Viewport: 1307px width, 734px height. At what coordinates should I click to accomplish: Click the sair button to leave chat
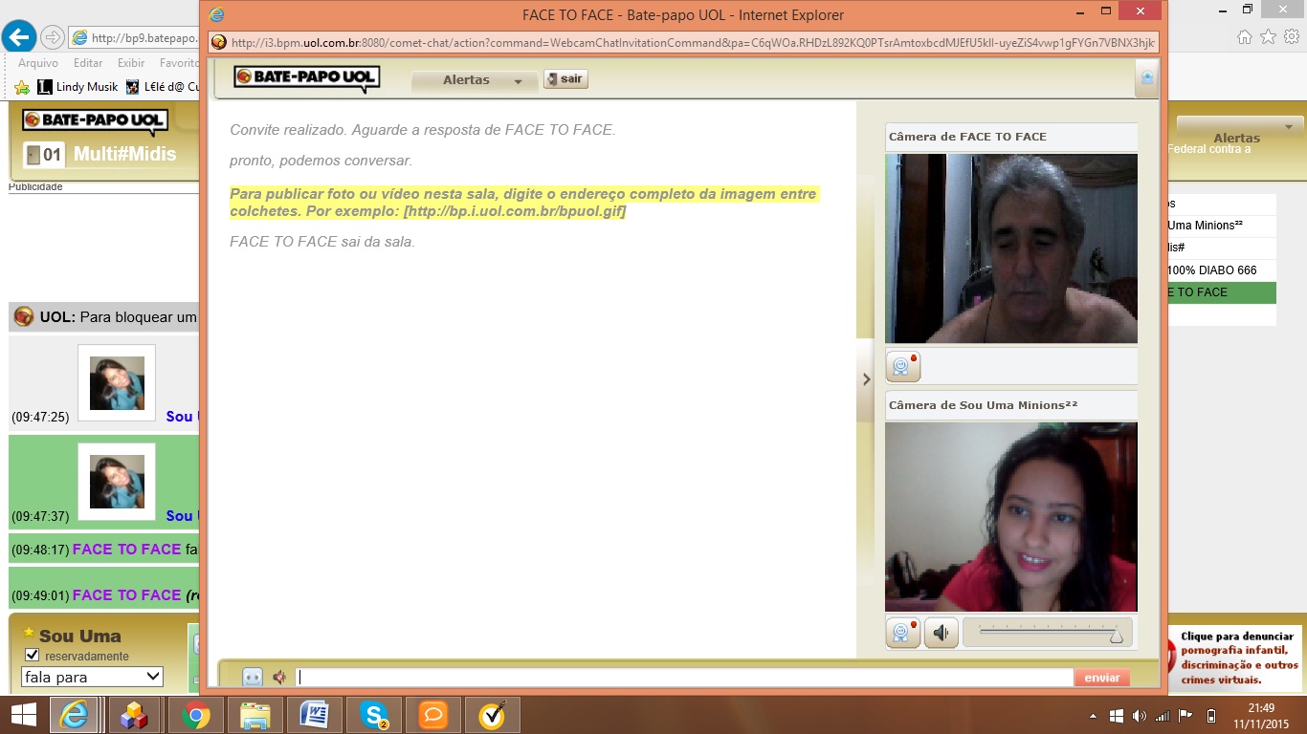565,79
